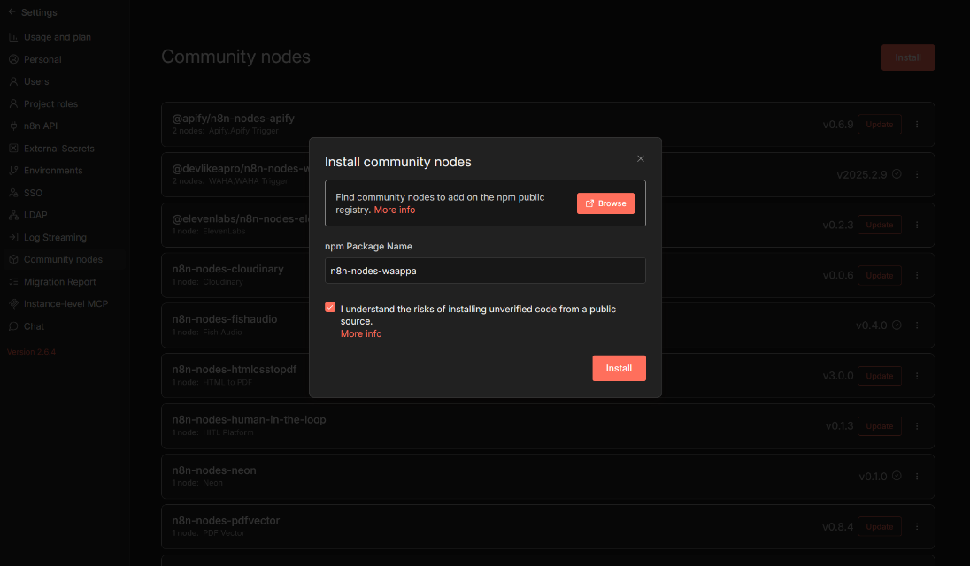
Task: Open options menu for apify node row
Action: click(917, 124)
